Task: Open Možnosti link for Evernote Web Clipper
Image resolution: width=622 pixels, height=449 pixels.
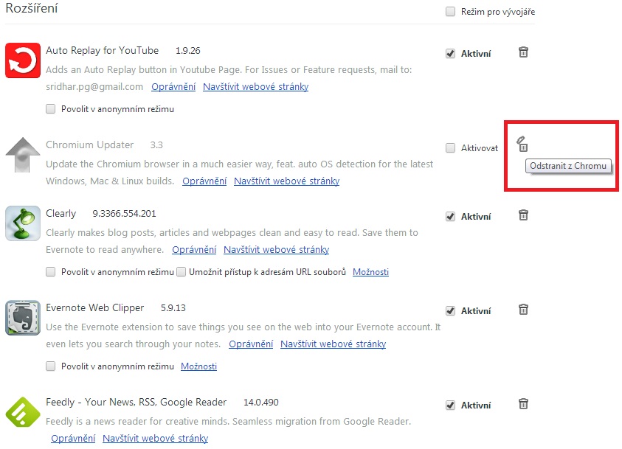Action: [x=198, y=366]
